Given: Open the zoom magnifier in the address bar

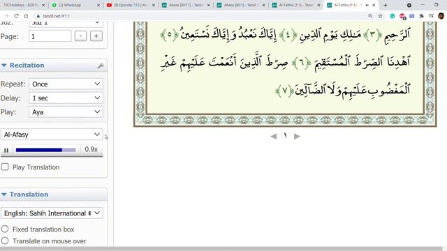Looking at the screenshot, I should (370, 16).
